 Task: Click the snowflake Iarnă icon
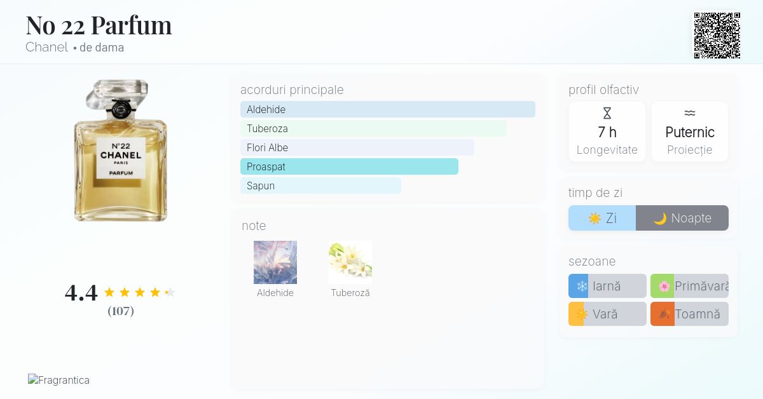click(x=581, y=287)
